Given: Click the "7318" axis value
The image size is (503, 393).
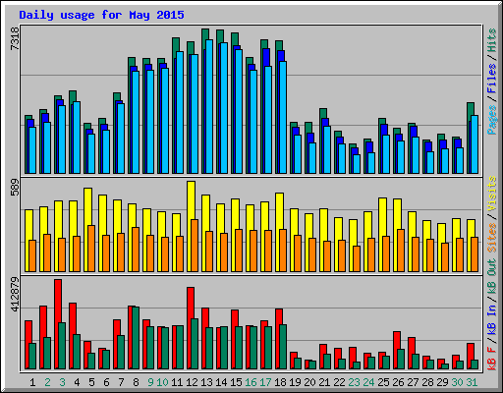Looking at the screenshot, I should (15, 38).
